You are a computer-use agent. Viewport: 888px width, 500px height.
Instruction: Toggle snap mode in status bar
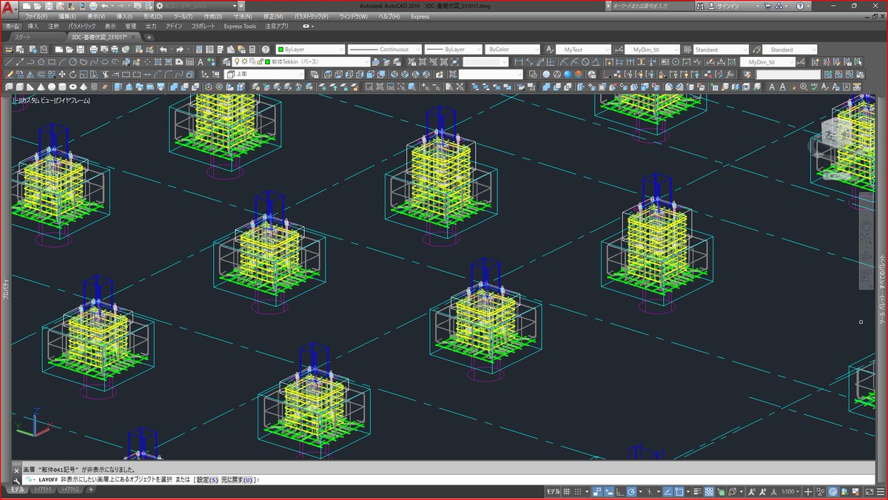click(x=577, y=492)
